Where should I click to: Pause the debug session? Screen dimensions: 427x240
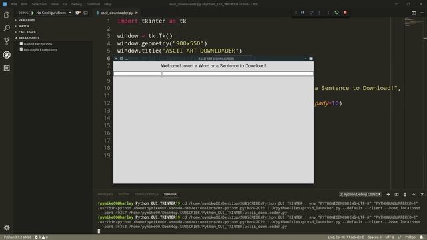[x=302, y=13]
